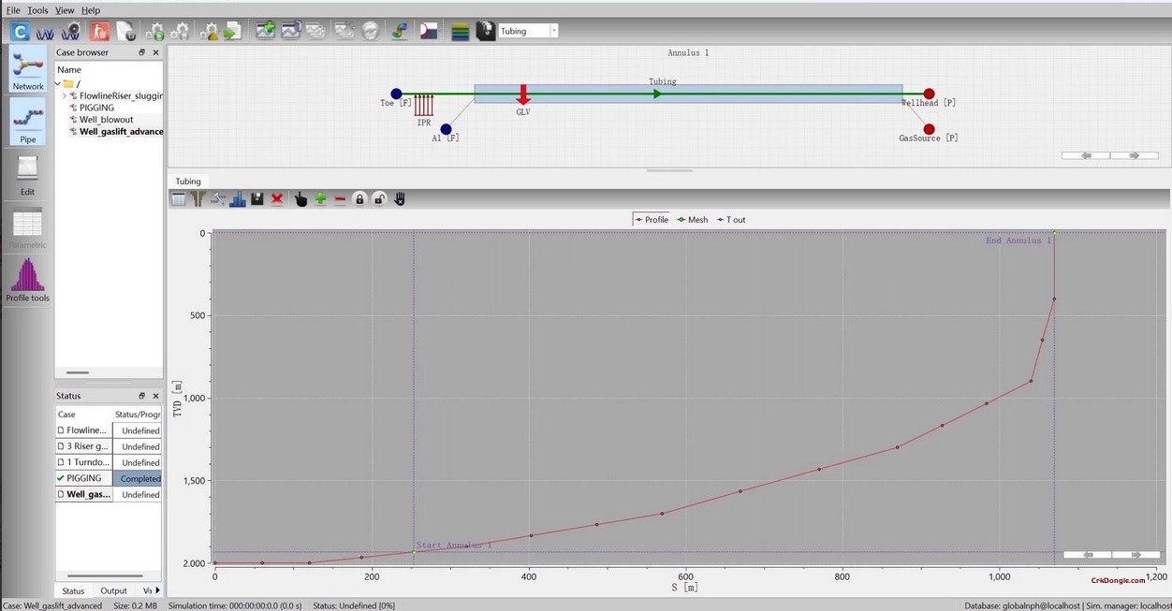
Task: Close the Case browser panel
Action: point(156,52)
